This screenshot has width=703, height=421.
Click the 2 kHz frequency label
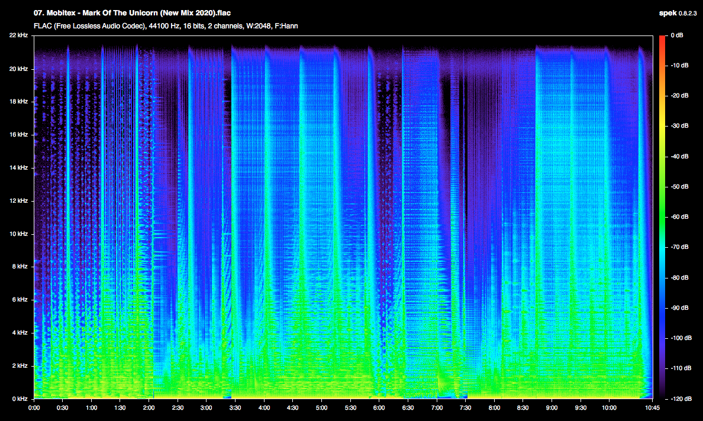click(20, 365)
